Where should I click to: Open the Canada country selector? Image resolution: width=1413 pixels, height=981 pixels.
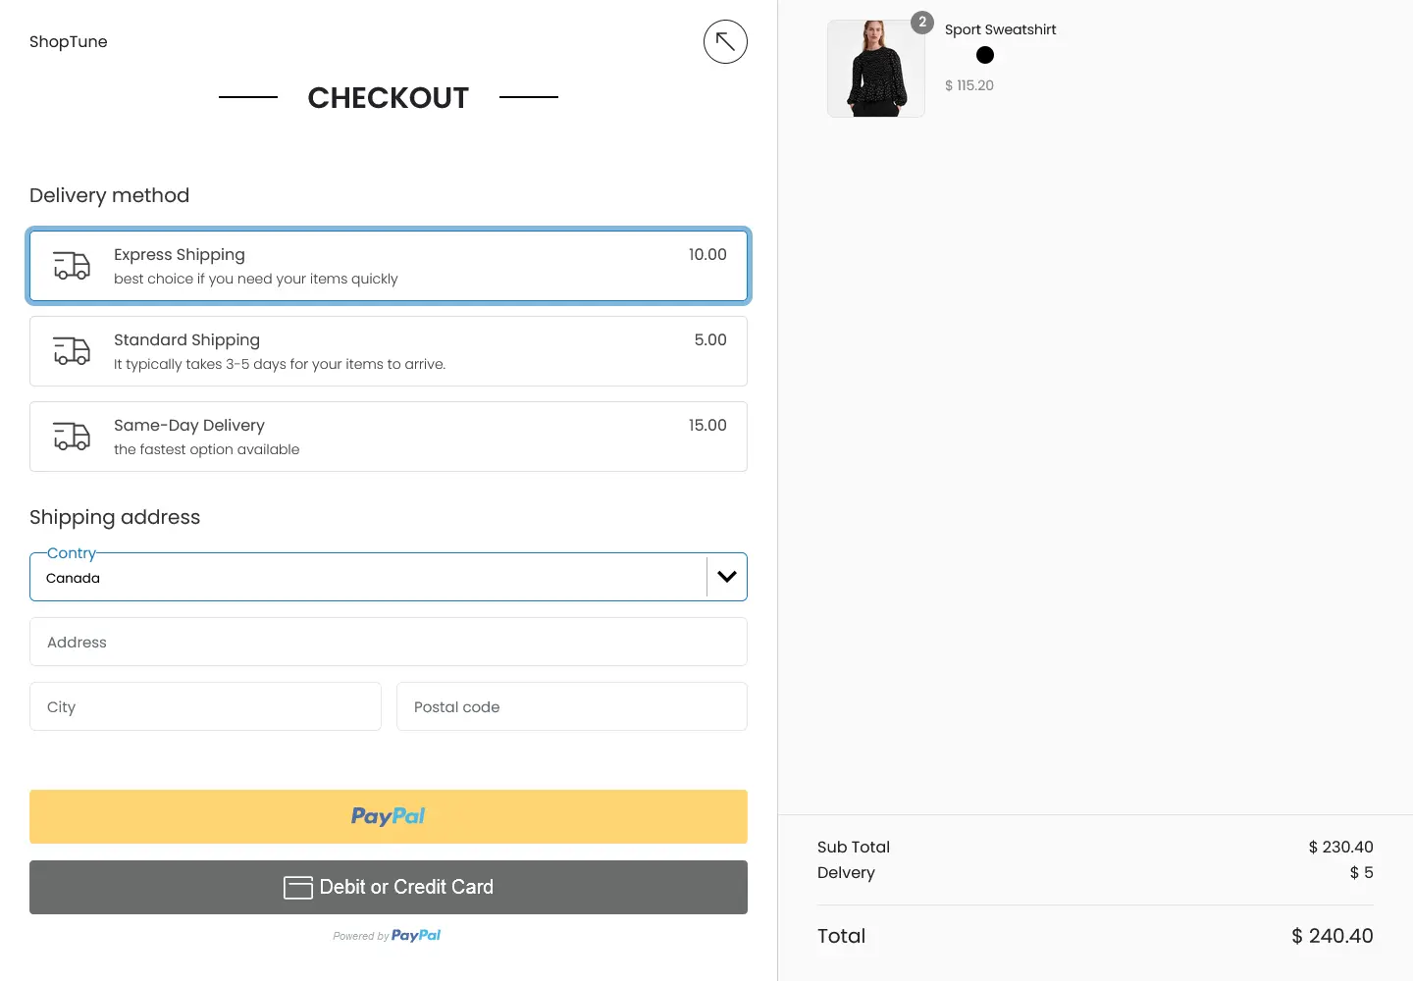coord(368,578)
